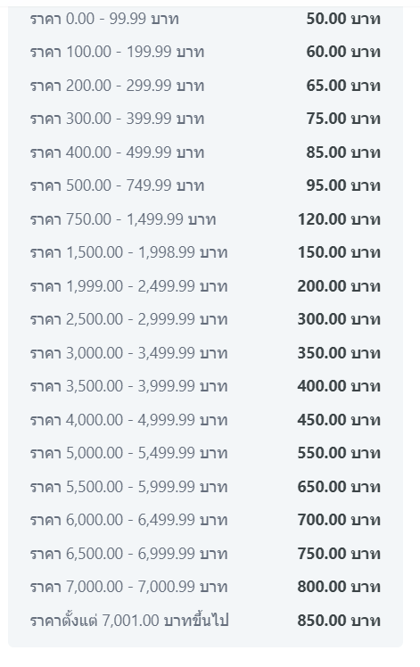Select the 200.00 - 299.99 baht range text
Screen dimensions: 420x667
pos(117,86)
